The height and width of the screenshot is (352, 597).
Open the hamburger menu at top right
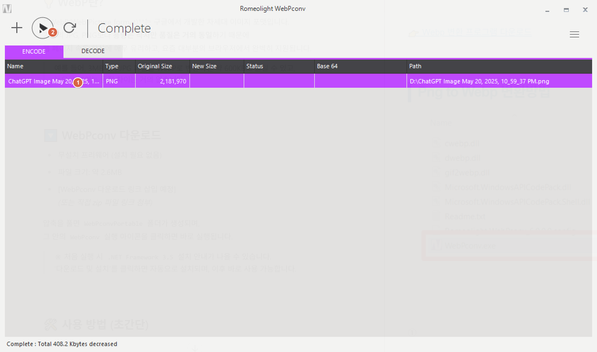pyautogui.click(x=574, y=34)
